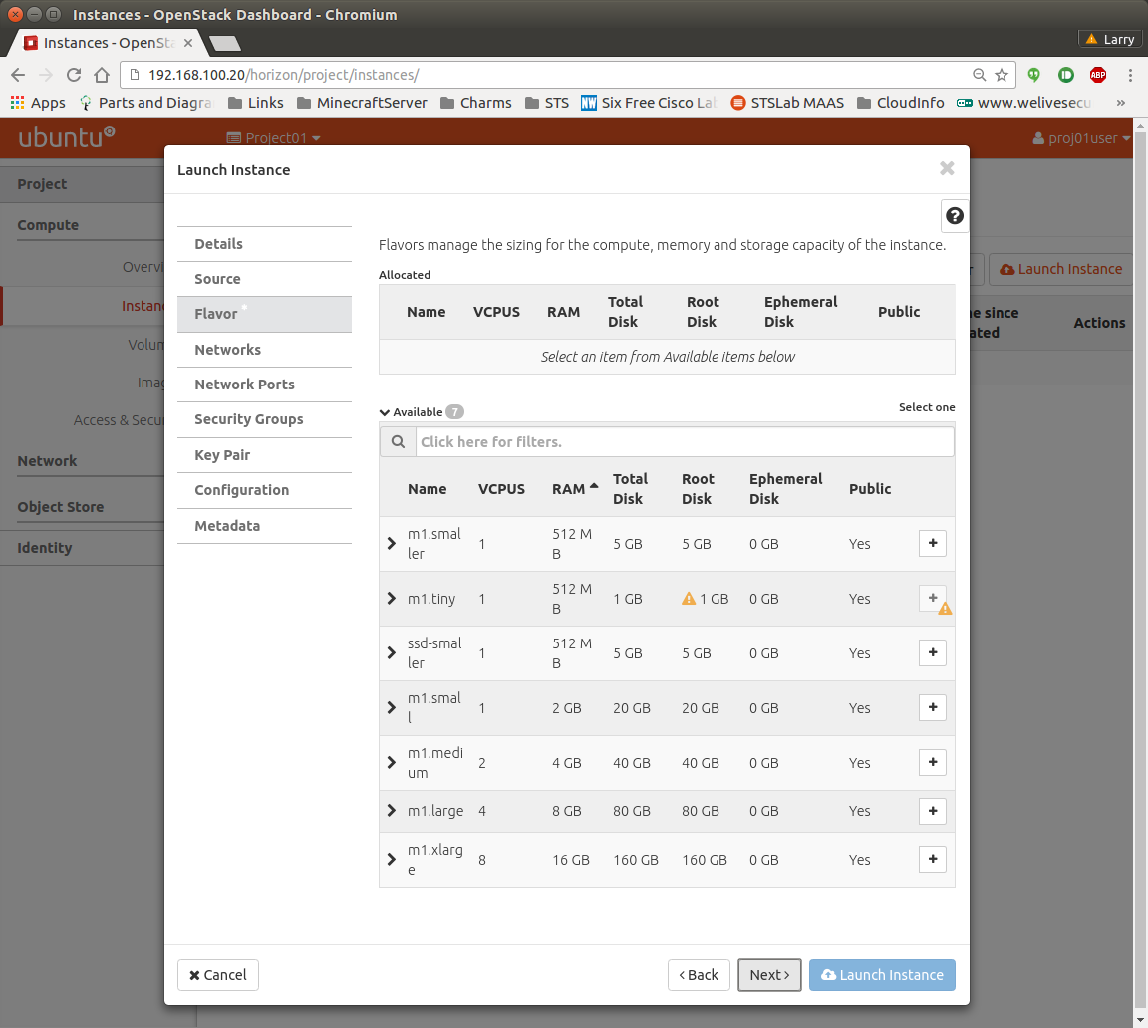Add the ssd-smaller flavor with plus button

(932, 653)
